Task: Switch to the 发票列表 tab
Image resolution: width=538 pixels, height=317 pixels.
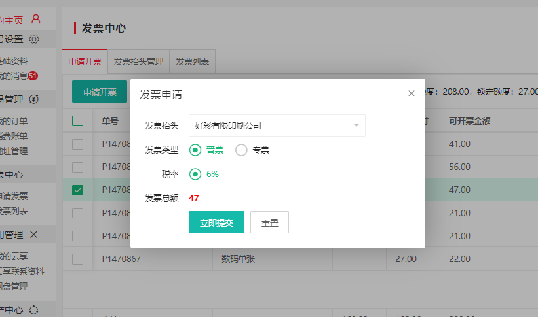Action: point(192,62)
